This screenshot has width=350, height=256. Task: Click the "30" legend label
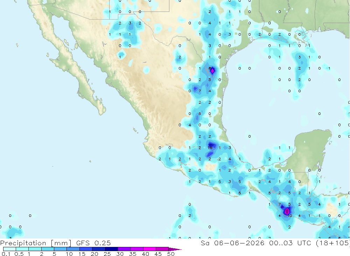pyautogui.click(x=120, y=254)
